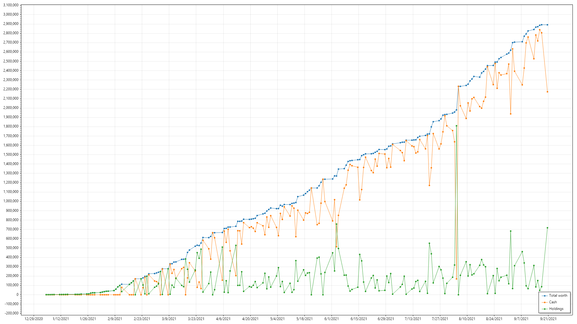Viewport: 577px width, 324px height.
Task: Click the 6/1/2021 date axis label
Action: pyautogui.click(x=331, y=319)
